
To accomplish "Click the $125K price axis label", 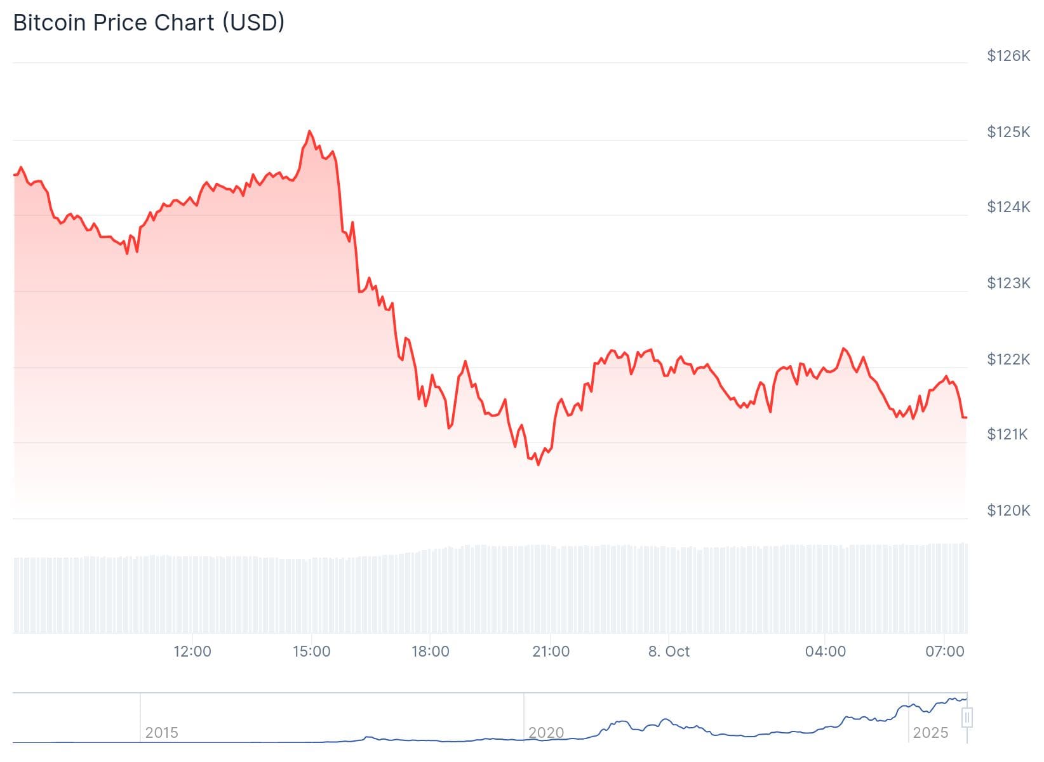I will pos(1008,132).
